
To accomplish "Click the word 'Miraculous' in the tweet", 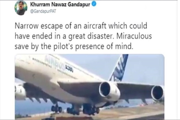I will coord(134,36).
